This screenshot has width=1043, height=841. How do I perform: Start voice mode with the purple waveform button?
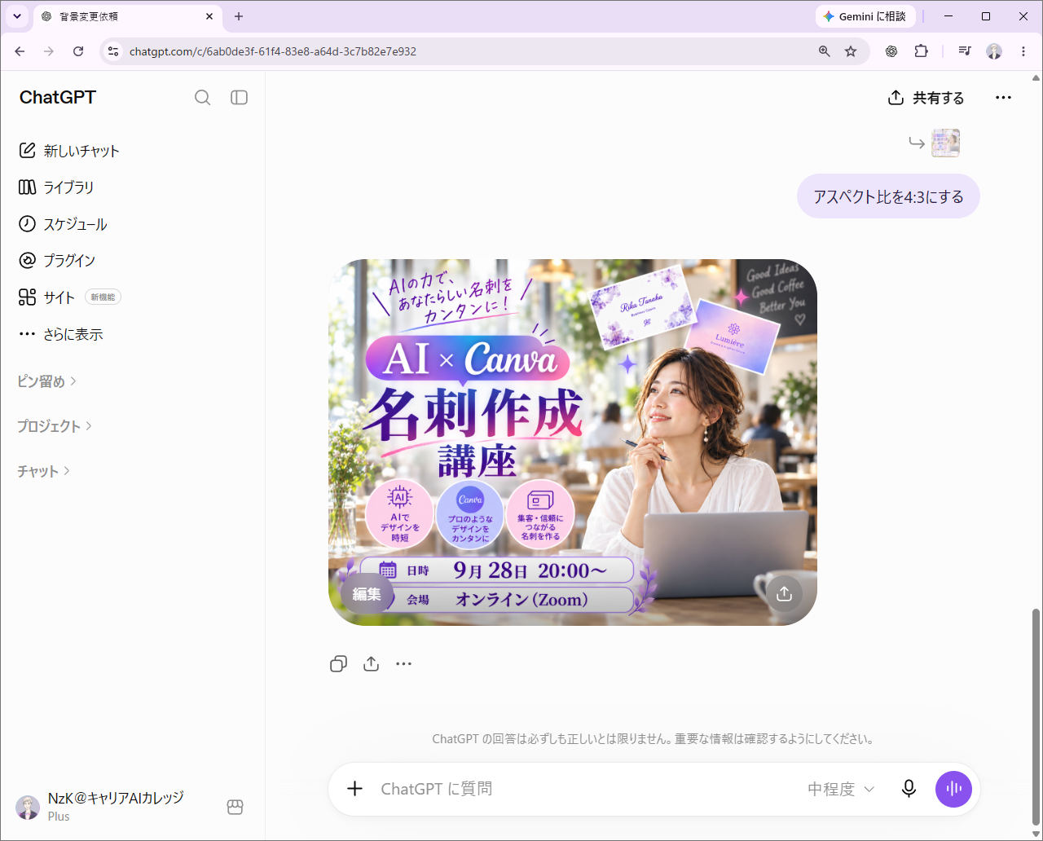pos(953,789)
